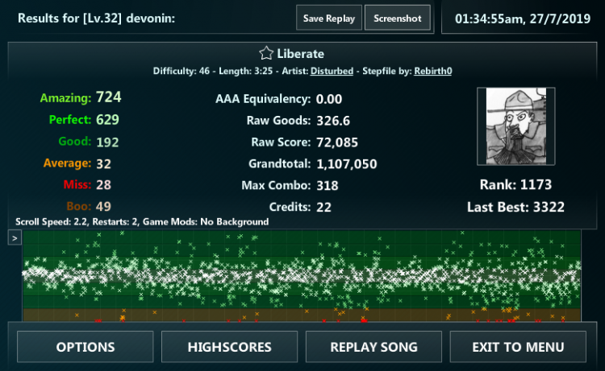
Task: Click the Rank: 1173 text
Action: tap(515, 184)
